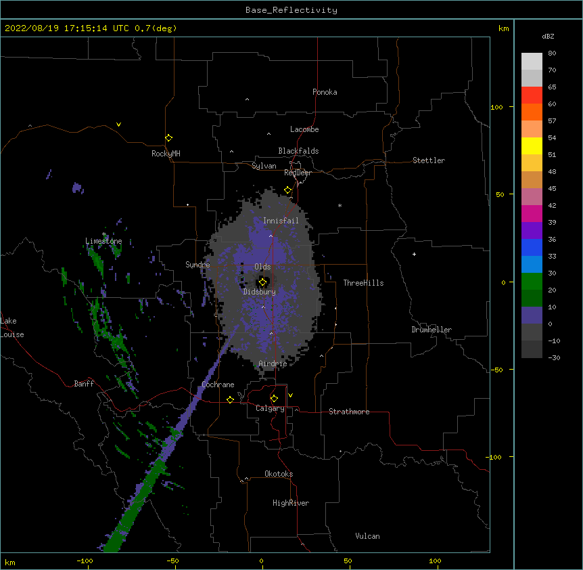Select the yellow 51-54 dBZ legend swatch
The image size is (583, 570).
coord(532,146)
